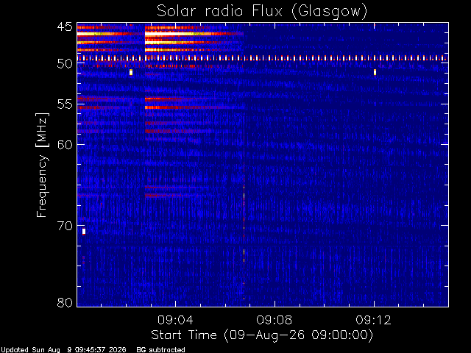Click the white spike below 50 MHz near 09:02
The height and width of the screenshot is (353, 471).
[x=131, y=72]
